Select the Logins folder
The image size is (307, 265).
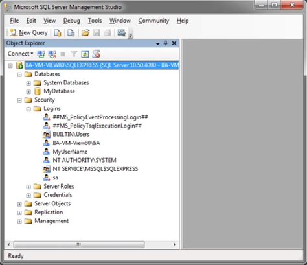tap(52, 108)
